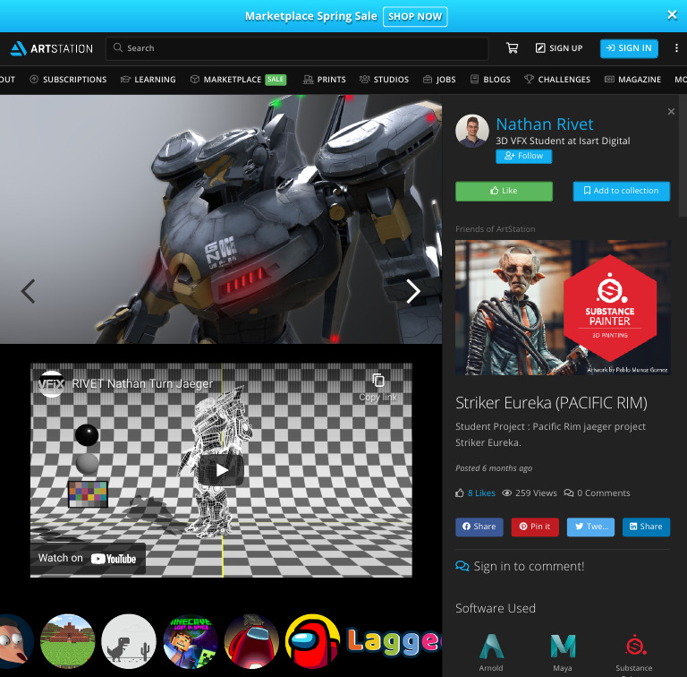Click the ArtStation logo
The width and height of the screenshot is (687, 677).
click(52, 48)
